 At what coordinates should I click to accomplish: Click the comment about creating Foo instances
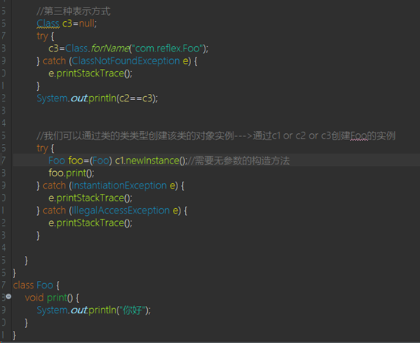(216, 136)
